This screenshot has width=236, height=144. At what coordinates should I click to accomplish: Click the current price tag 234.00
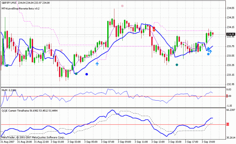coord(230,34)
